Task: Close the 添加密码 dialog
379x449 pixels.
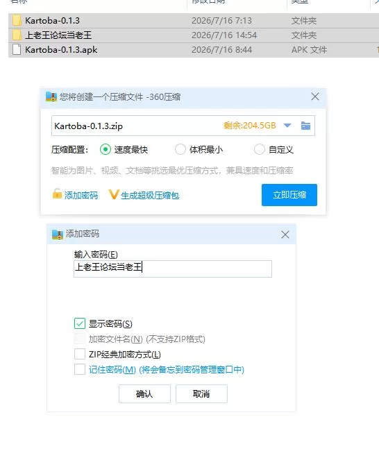Action: click(x=285, y=235)
